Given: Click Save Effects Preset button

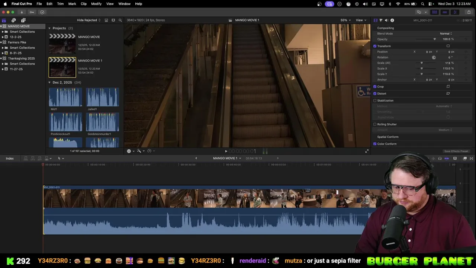Looking at the screenshot, I should (x=456, y=151).
